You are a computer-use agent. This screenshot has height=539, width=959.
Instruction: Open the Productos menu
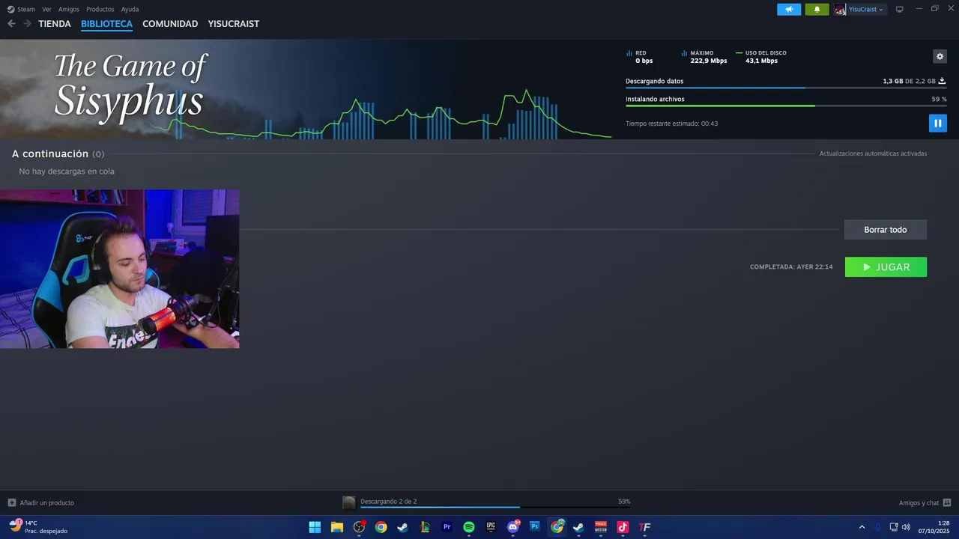(100, 9)
